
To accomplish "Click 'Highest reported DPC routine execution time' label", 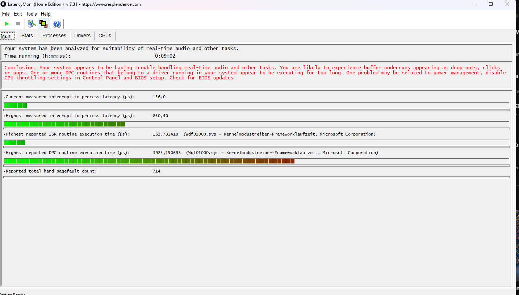I will 68,153.
